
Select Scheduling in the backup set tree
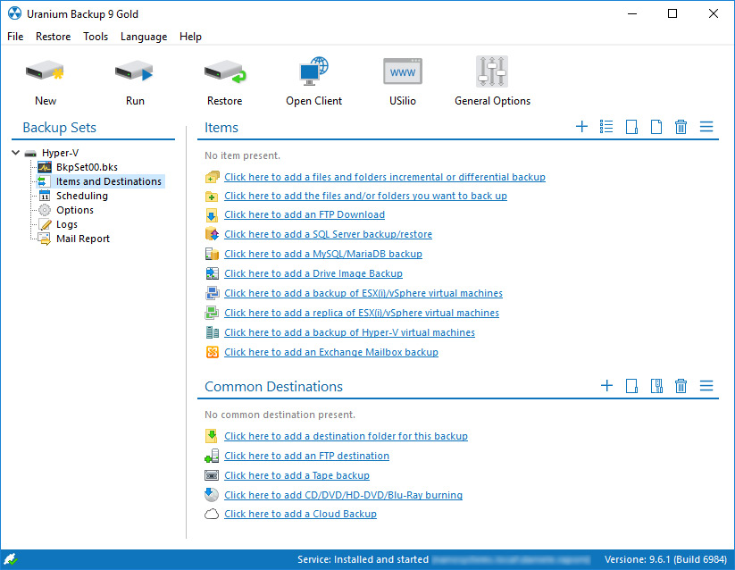(81, 196)
